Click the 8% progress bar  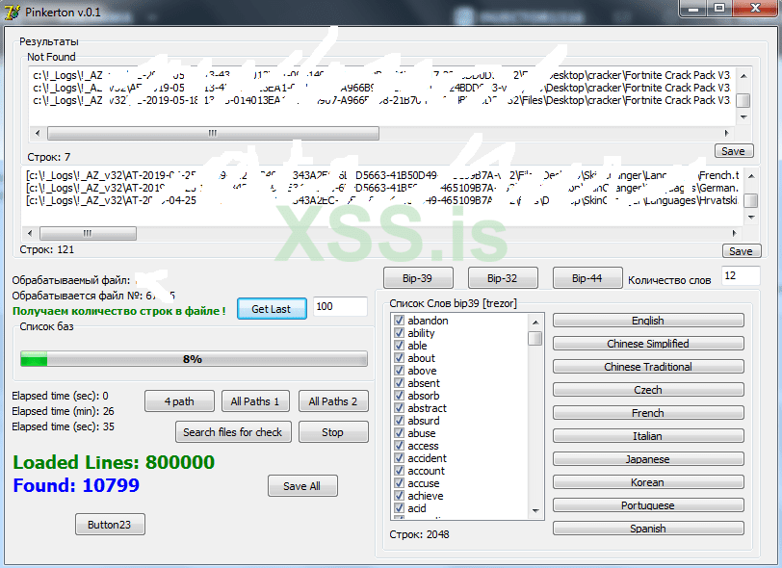tap(194, 359)
